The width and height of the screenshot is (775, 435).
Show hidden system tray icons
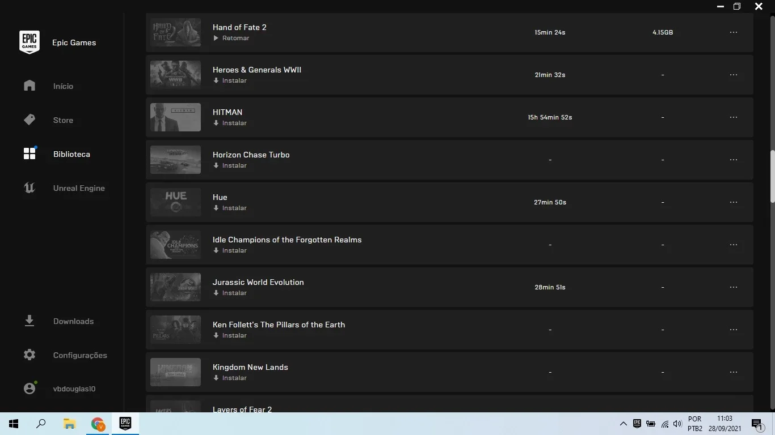pyautogui.click(x=623, y=424)
